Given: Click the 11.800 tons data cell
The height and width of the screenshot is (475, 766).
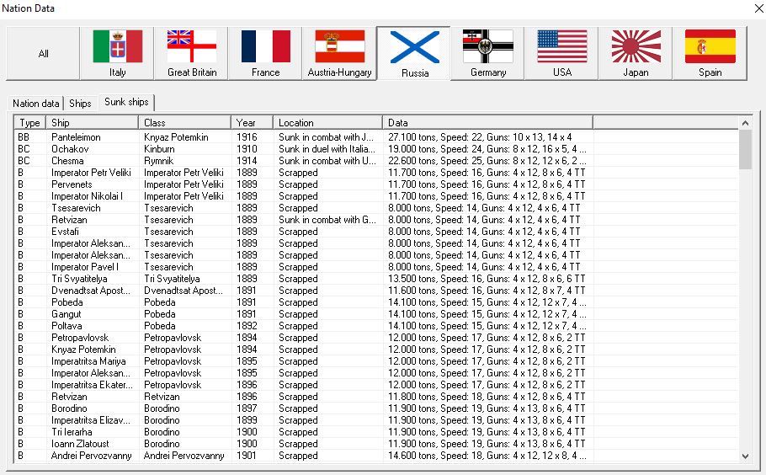Looking at the screenshot, I should pyautogui.click(x=487, y=397).
